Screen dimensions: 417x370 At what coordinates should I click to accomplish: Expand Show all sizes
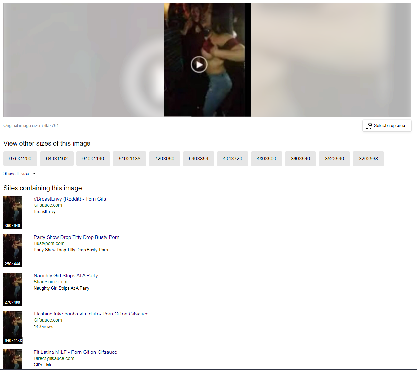click(x=19, y=173)
